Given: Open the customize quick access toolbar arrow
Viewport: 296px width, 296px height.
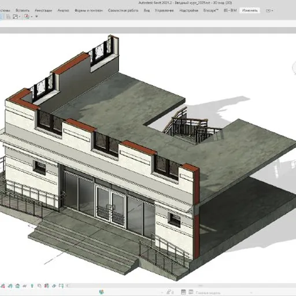Looking at the screenshot, I should pyautogui.click(x=36, y=17).
